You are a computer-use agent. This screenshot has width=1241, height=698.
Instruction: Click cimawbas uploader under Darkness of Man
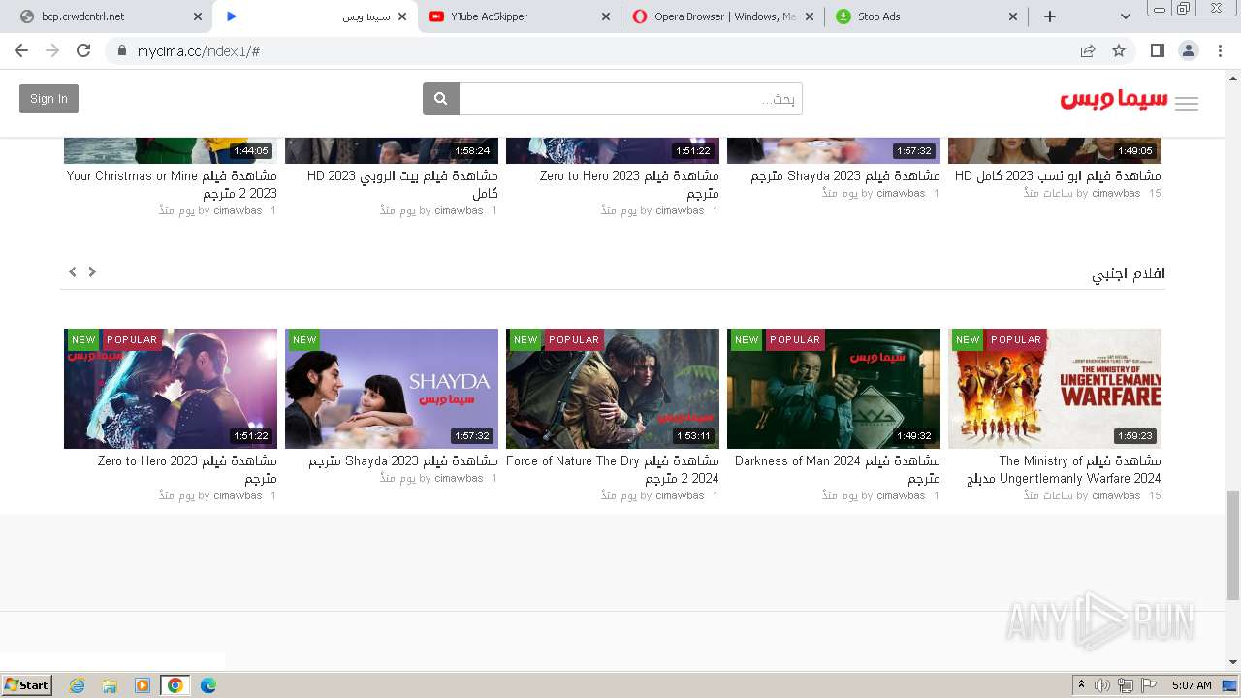[x=901, y=495]
